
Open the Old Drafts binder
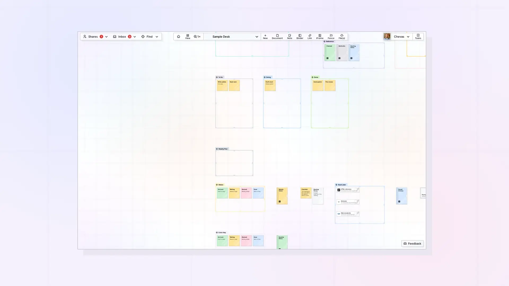tap(342, 52)
